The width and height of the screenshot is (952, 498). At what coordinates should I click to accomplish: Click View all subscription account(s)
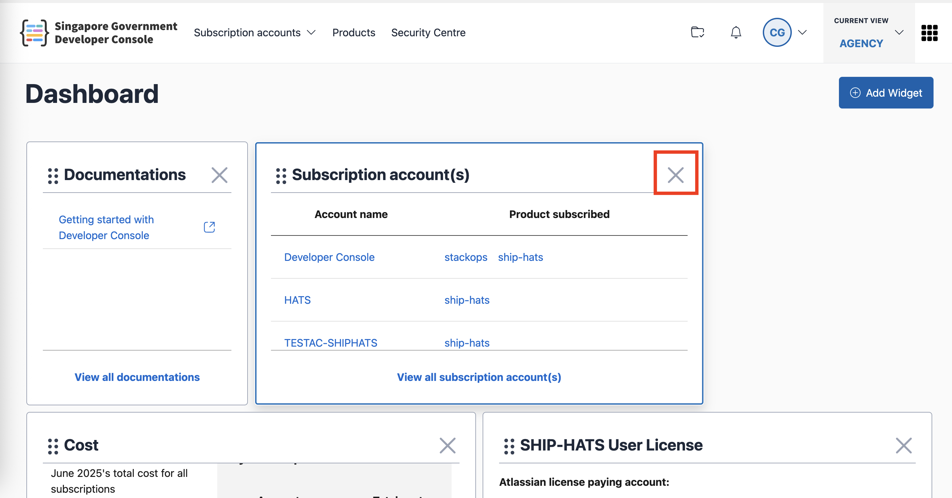click(479, 377)
